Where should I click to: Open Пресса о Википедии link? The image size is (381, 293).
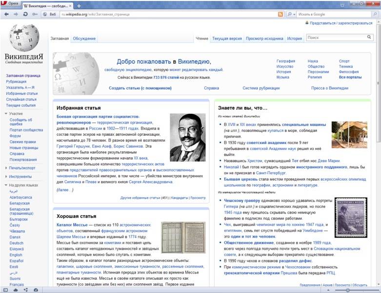point(330,88)
